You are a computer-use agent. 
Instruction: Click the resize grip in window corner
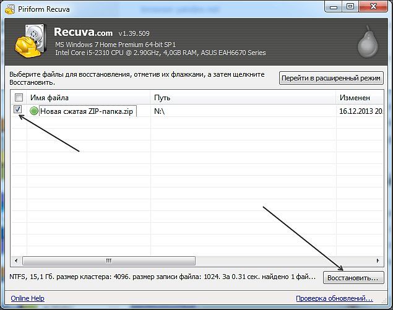[384, 301]
